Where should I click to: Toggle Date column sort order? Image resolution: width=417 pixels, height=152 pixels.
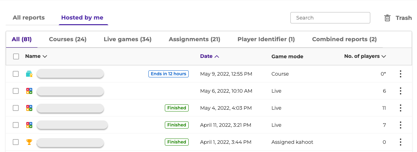(209, 56)
